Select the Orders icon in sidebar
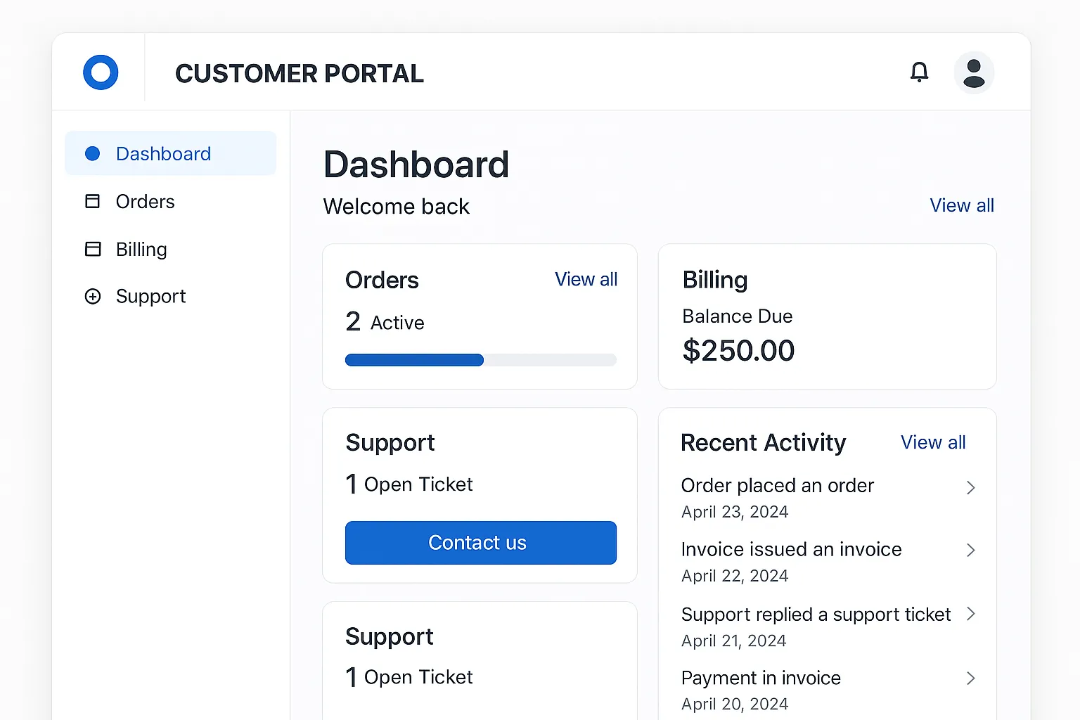This screenshot has width=1080, height=720. point(93,201)
